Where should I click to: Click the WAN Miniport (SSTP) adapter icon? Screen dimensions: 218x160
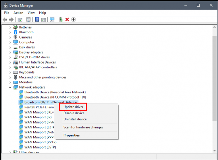21,147
